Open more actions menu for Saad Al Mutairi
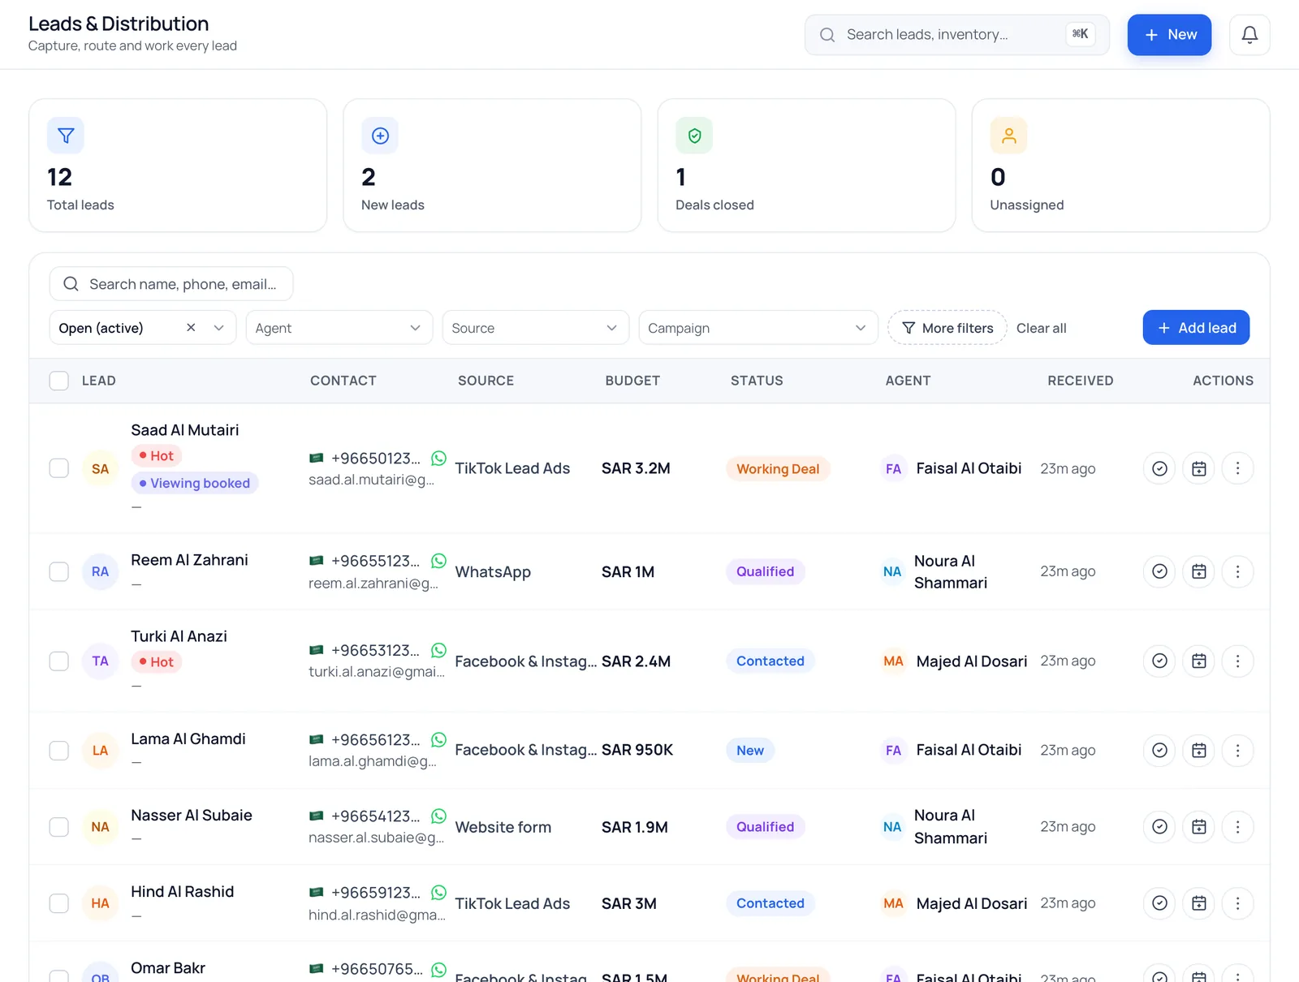 1237,468
